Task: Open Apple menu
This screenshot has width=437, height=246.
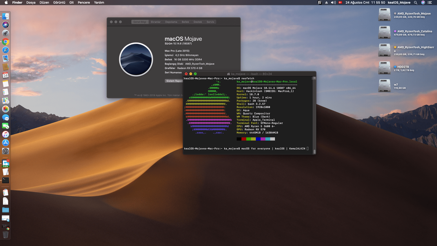Action: pos(6,2)
